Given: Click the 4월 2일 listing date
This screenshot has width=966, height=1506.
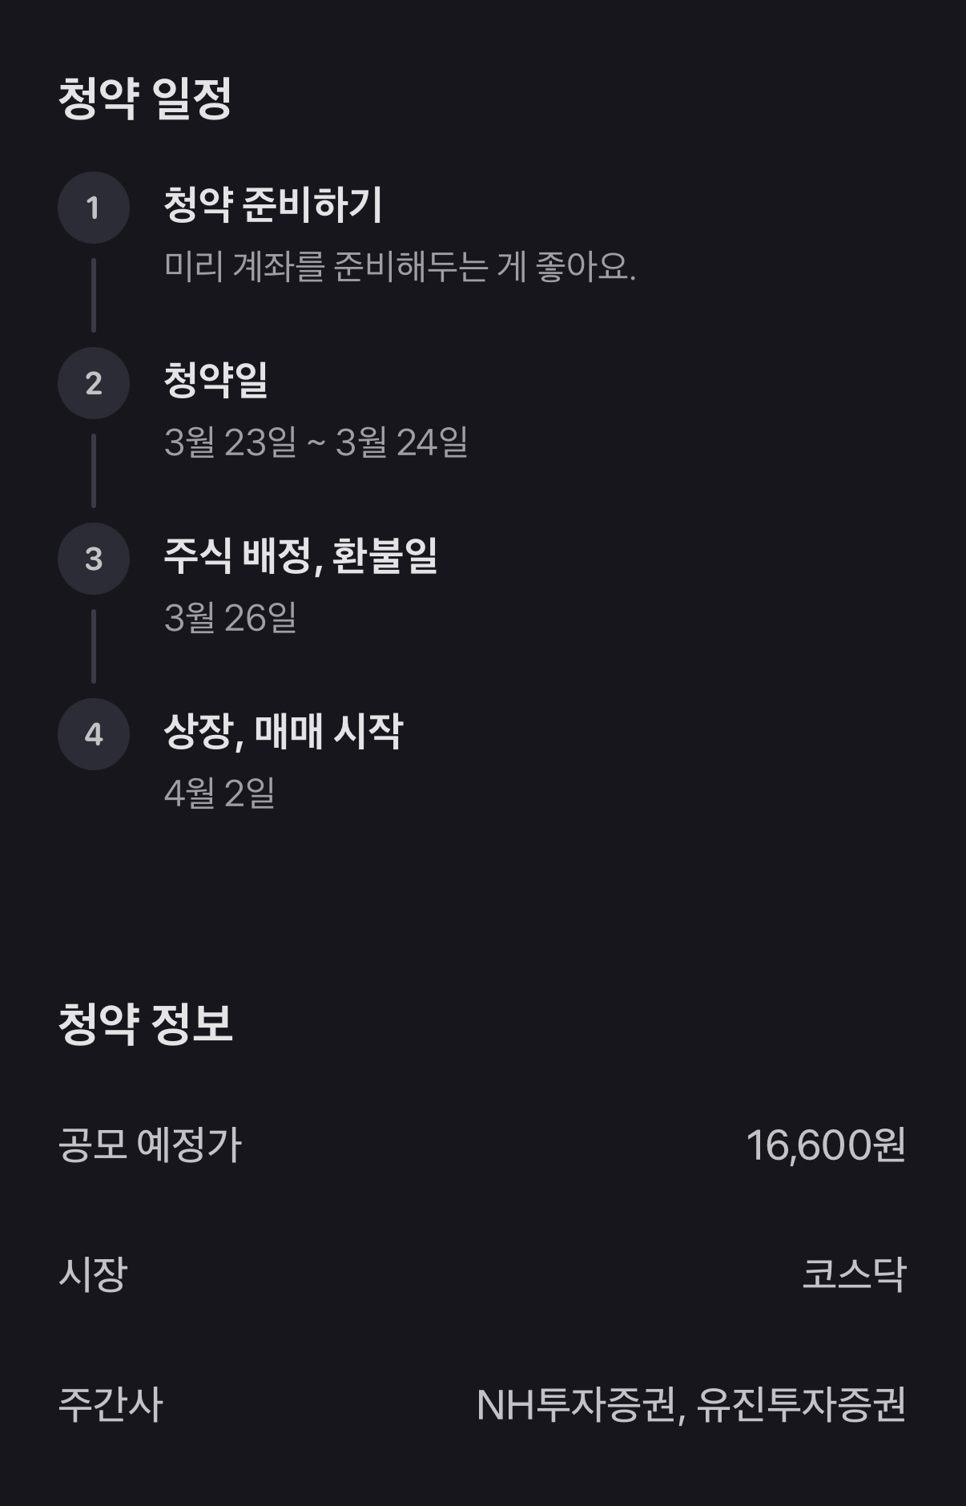Looking at the screenshot, I should (219, 793).
